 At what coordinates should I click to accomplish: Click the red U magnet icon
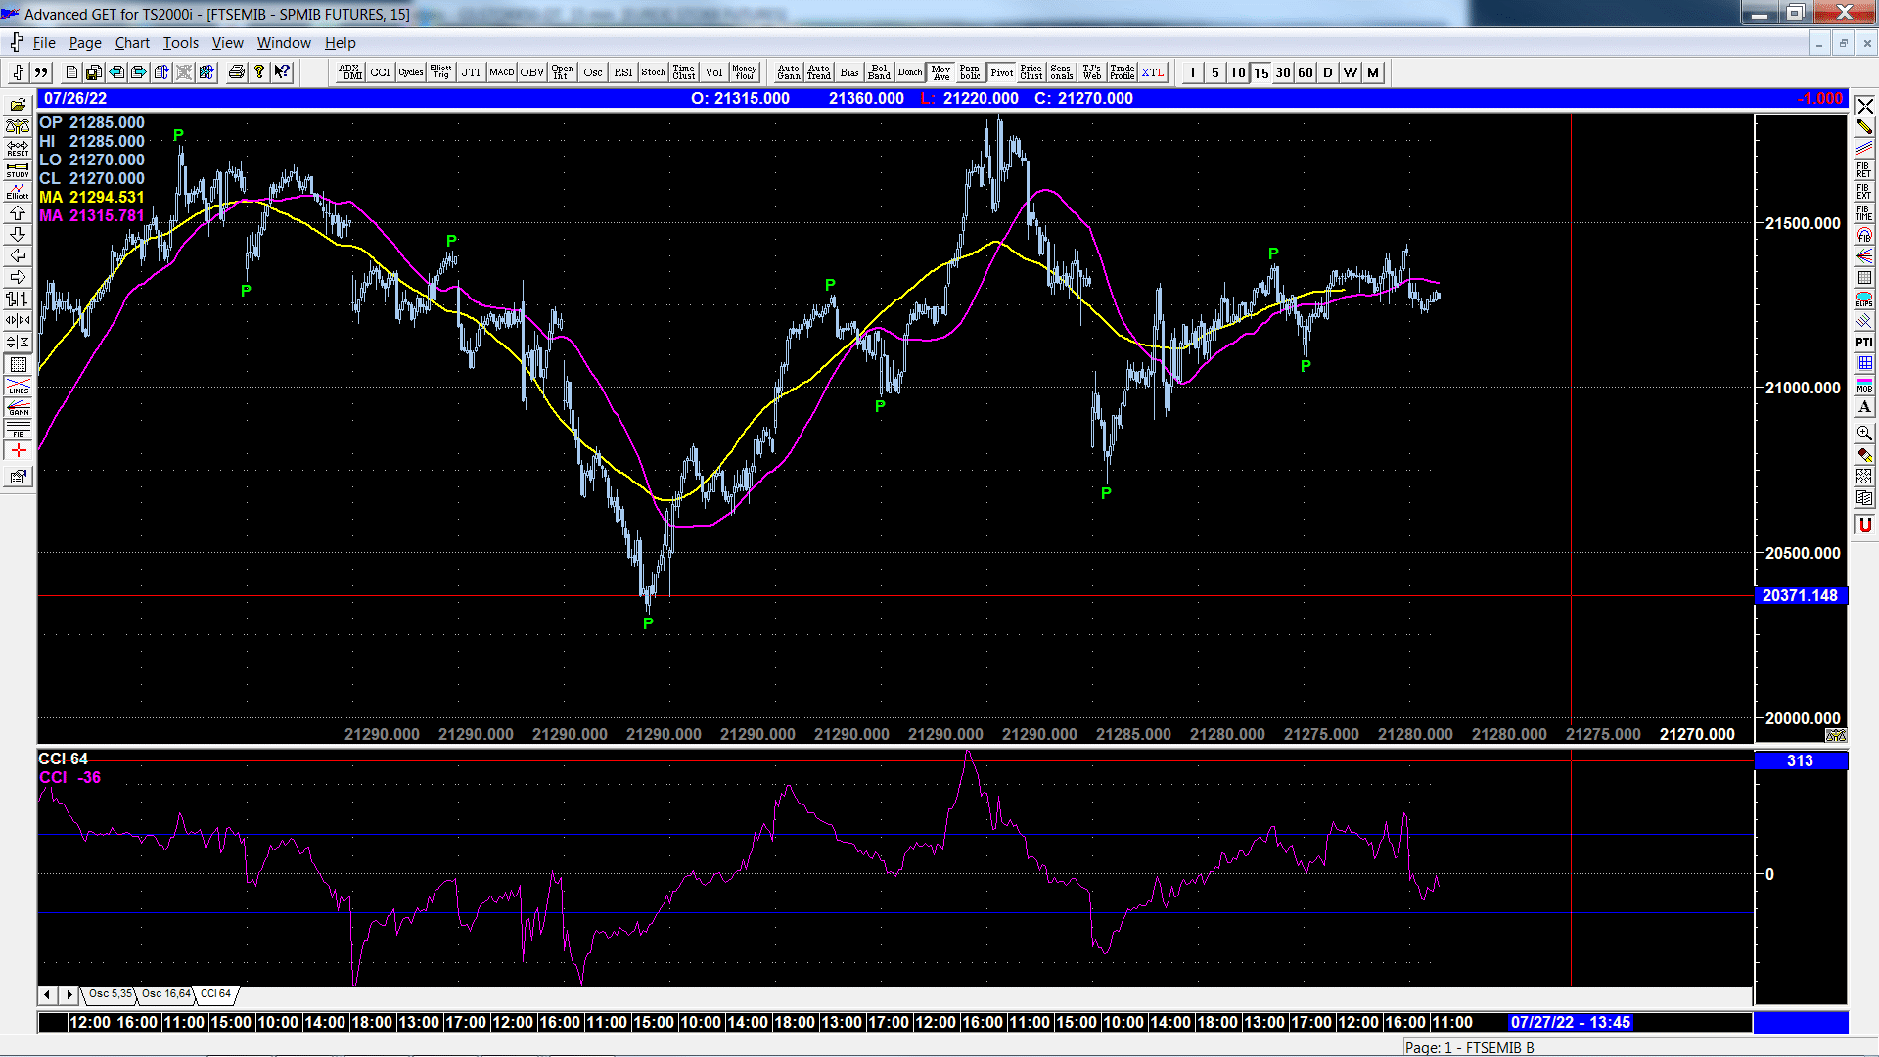pyautogui.click(x=1864, y=526)
